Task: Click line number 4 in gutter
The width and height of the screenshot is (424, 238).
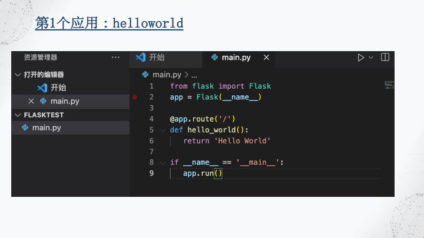Action: click(151, 119)
